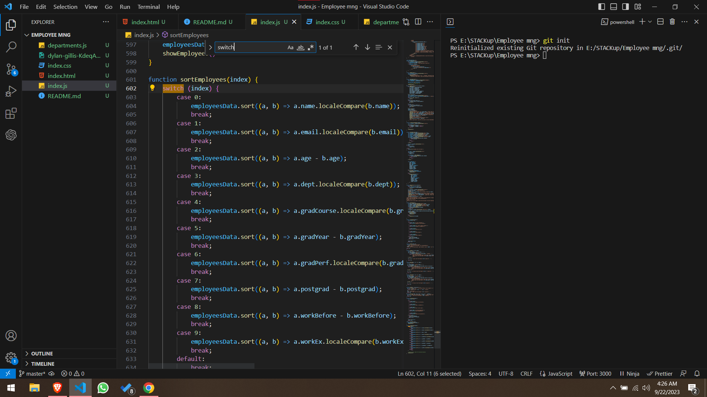
Task: Open the Explorer view in activity bar
Action: tap(11, 25)
